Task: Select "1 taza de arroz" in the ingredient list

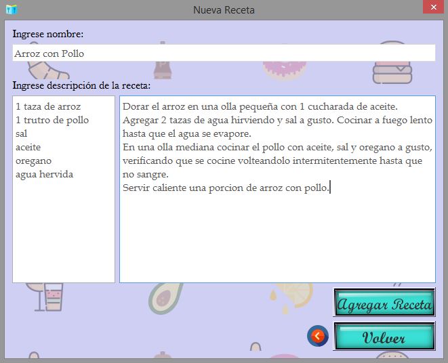Action: [48, 106]
